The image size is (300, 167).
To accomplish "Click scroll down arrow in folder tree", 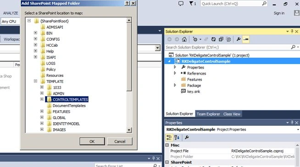I will (129, 130).
